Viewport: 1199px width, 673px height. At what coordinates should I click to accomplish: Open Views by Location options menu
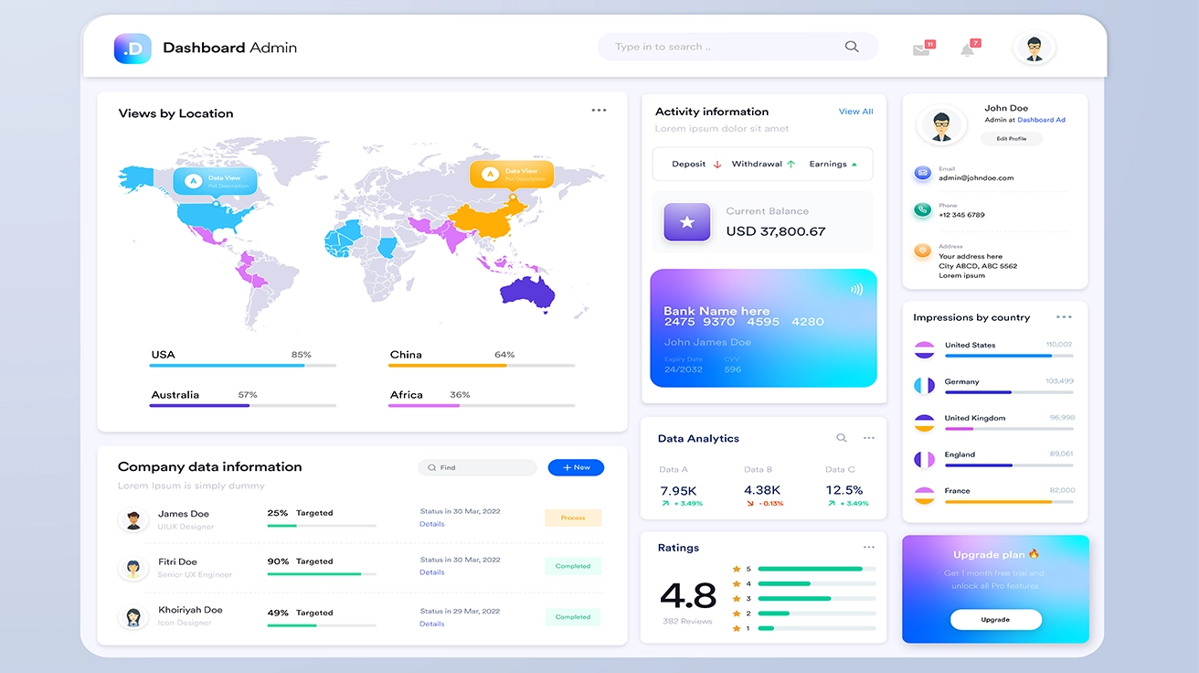point(599,110)
